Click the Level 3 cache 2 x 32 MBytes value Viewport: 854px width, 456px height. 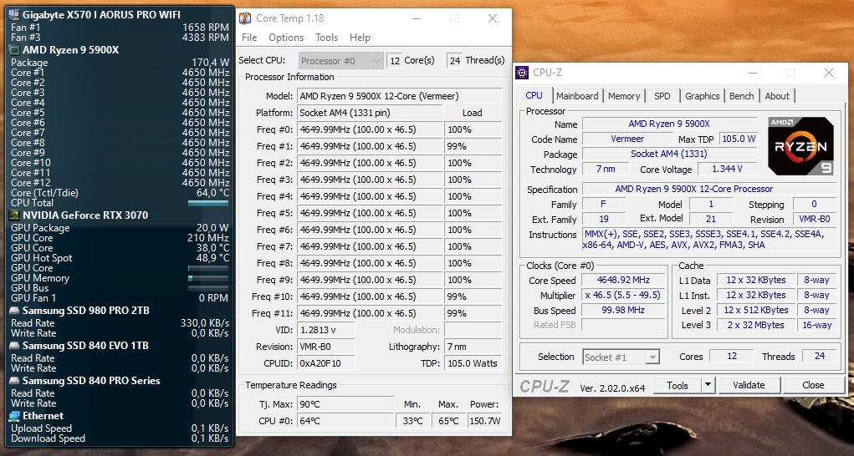pyautogui.click(x=755, y=325)
